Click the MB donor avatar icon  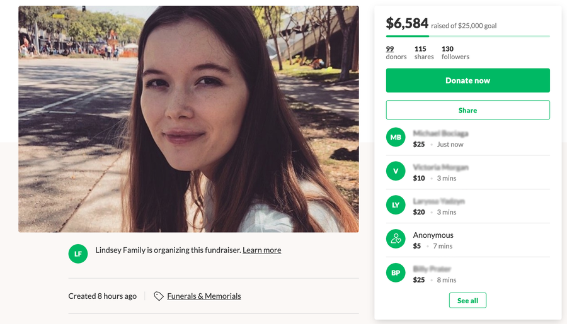pyautogui.click(x=396, y=137)
